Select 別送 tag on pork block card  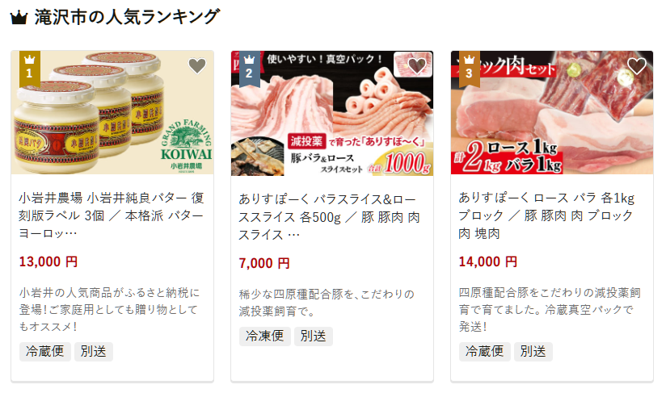click(x=533, y=352)
